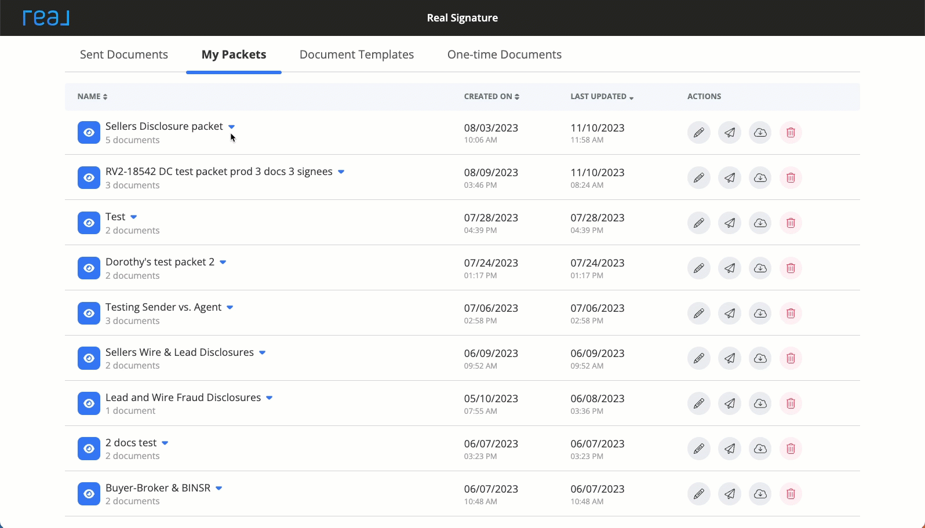Screen dimensions: 925x528
Task: Click the eye icon for Buyer-Broker & BINSR
Action: [89, 494]
